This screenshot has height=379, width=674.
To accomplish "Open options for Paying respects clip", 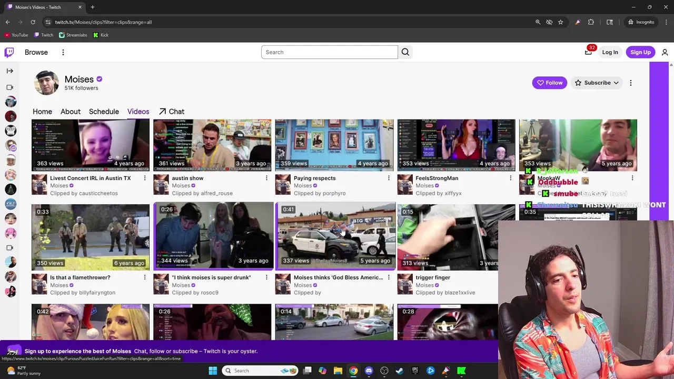I will coord(389,178).
